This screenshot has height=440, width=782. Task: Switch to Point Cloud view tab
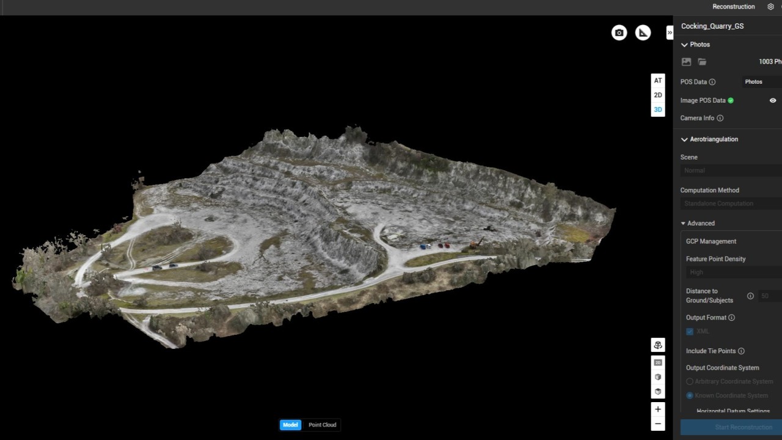click(x=322, y=425)
